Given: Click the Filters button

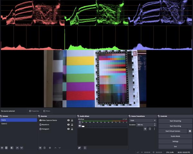Looking at the screenshot, I should tap(47, 111).
